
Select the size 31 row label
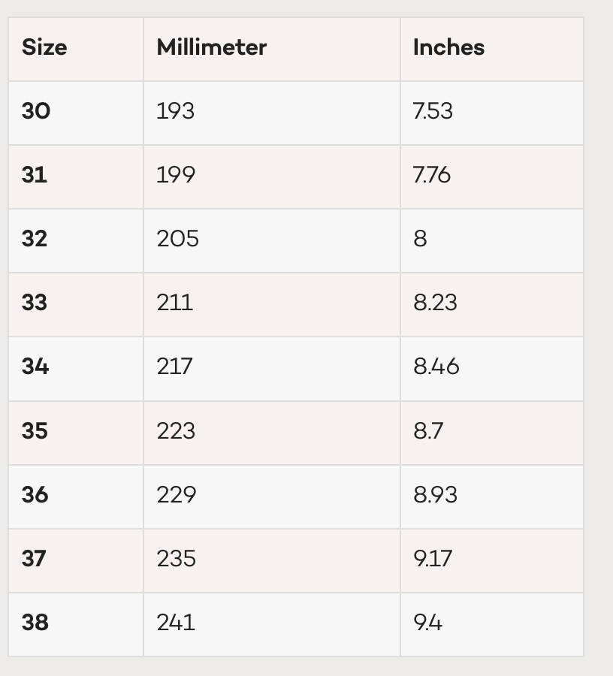35,175
